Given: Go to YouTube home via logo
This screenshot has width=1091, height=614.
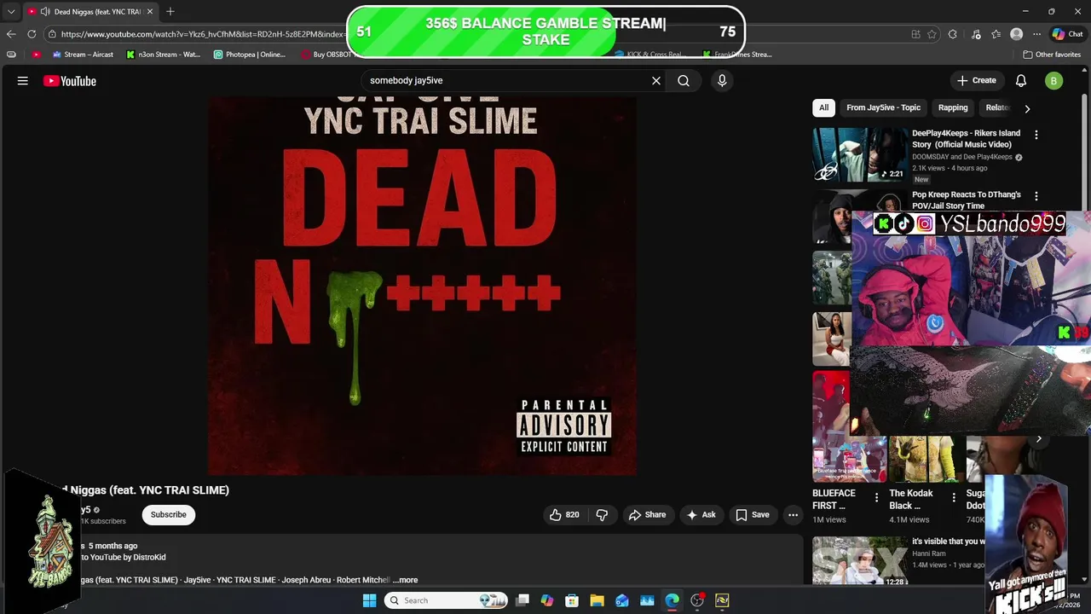Looking at the screenshot, I should (70, 81).
